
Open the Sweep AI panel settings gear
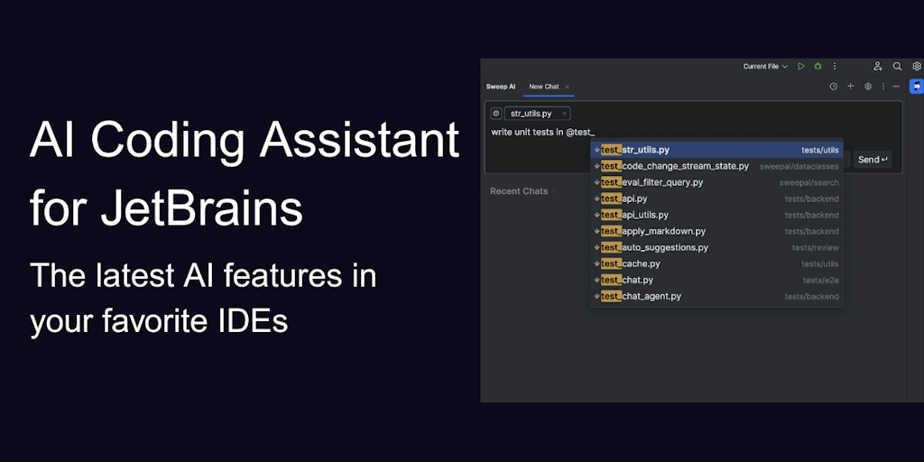(x=868, y=87)
